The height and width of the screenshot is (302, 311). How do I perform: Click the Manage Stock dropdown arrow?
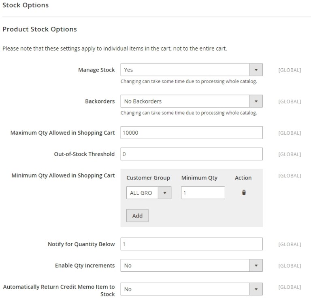(256, 70)
